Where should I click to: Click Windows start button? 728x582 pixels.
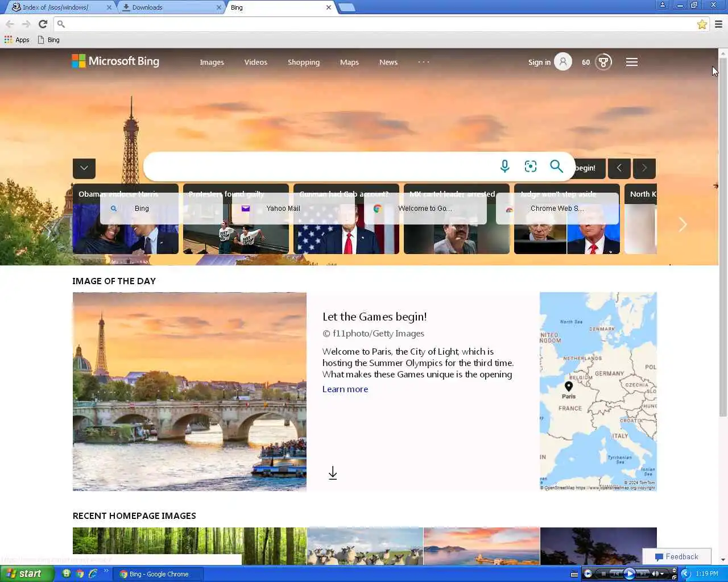pyautogui.click(x=27, y=573)
